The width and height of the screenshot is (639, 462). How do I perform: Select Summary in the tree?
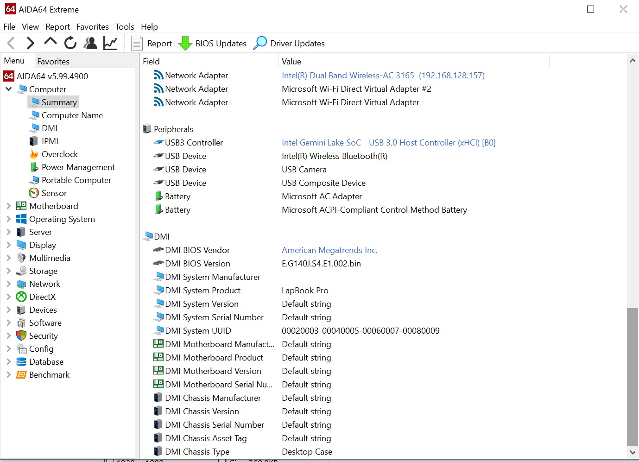pos(59,102)
